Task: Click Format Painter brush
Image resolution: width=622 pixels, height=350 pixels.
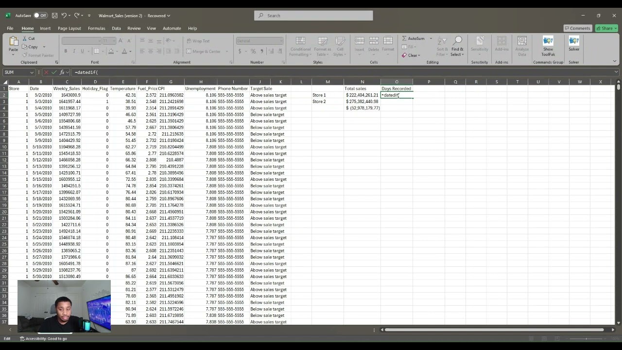Action: (38, 55)
